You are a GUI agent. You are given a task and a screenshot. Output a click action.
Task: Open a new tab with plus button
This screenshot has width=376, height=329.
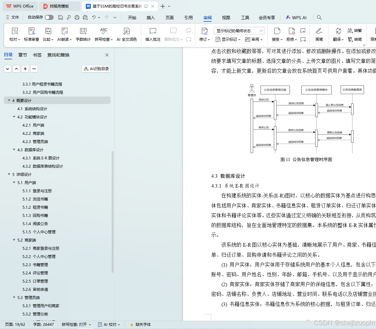pos(162,6)
